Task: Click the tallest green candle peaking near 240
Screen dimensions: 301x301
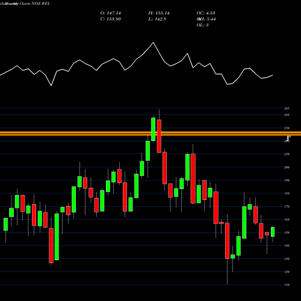Action: [x=154, y=129]
